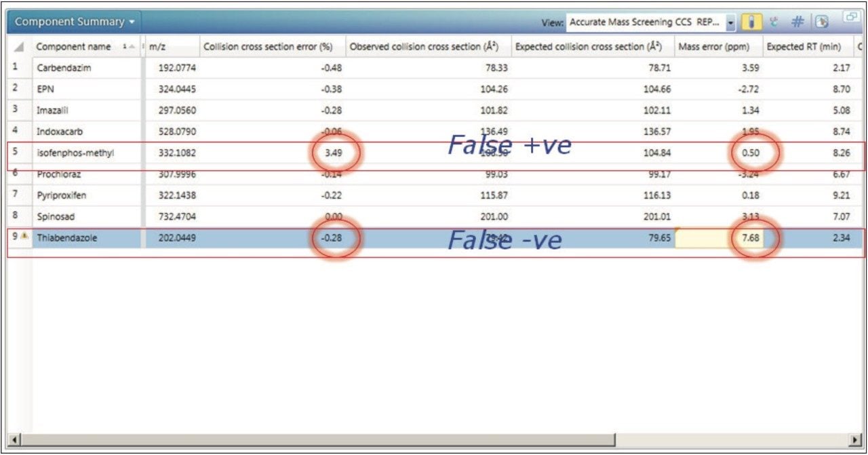Click CCS error value -0.22 for Pyriproxifen

[x=331, y=195]
